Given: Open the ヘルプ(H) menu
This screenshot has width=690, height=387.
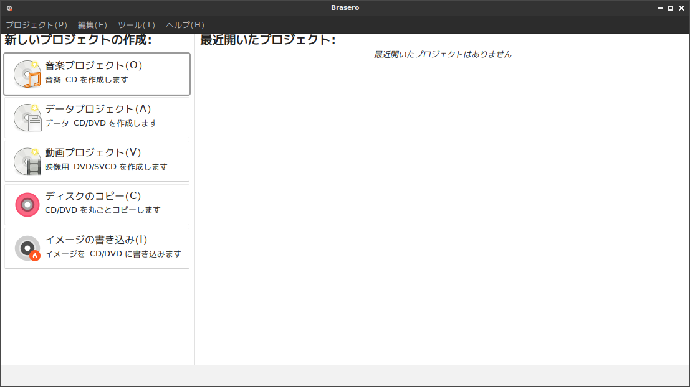Looking at the screenshot, I should [x=185, y=25].
